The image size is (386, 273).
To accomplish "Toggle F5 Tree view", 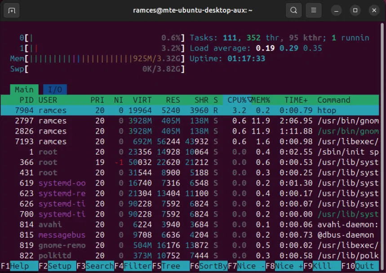I will point(171,266).
